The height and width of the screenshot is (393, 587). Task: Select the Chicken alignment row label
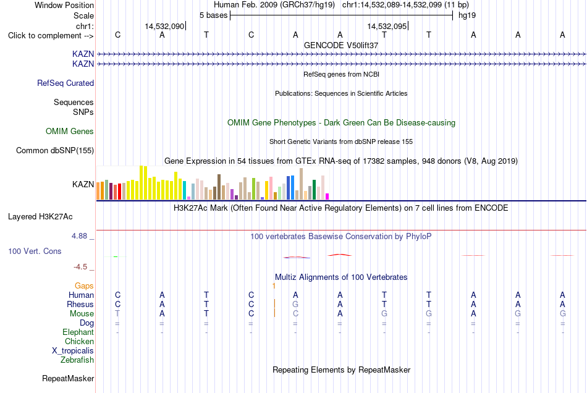coord(79,341)
